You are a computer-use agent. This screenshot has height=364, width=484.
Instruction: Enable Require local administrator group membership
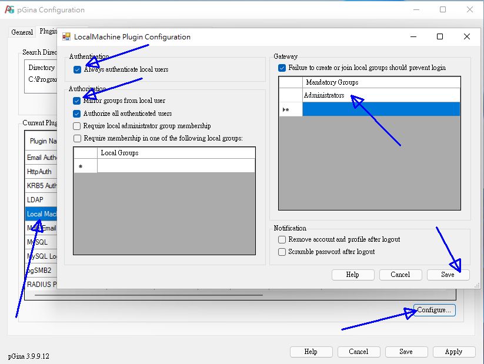[x=77, y=126]
